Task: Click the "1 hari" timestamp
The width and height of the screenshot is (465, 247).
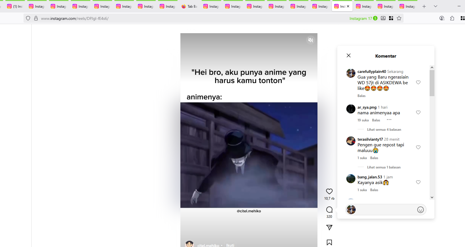Action: (x=383, y=107)
